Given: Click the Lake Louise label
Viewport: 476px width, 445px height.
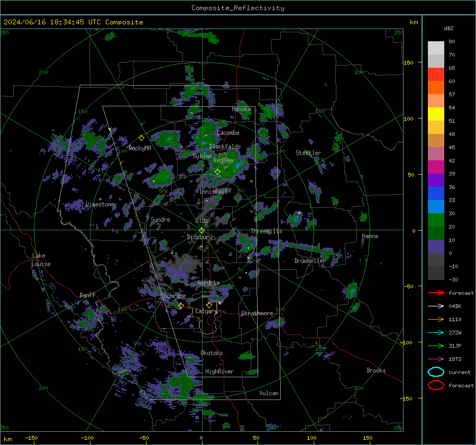Looking at the screenshot, I should point(41,260).
